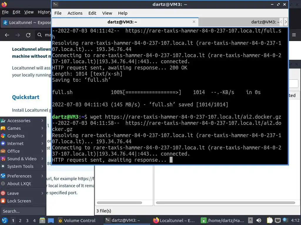301x225 pixels.
Task: Activate the dartz@VM3 terminal taskbar entry
Action: click(x=127, y=220)
